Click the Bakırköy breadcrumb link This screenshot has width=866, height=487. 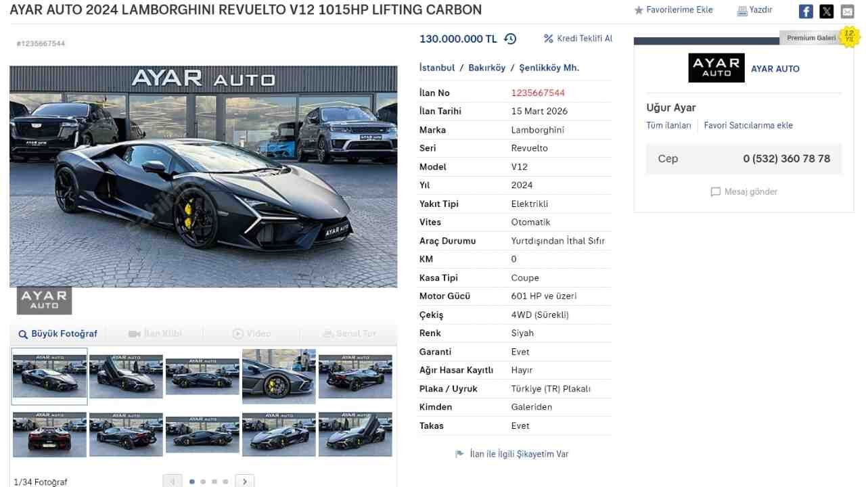tap(487, 68)
